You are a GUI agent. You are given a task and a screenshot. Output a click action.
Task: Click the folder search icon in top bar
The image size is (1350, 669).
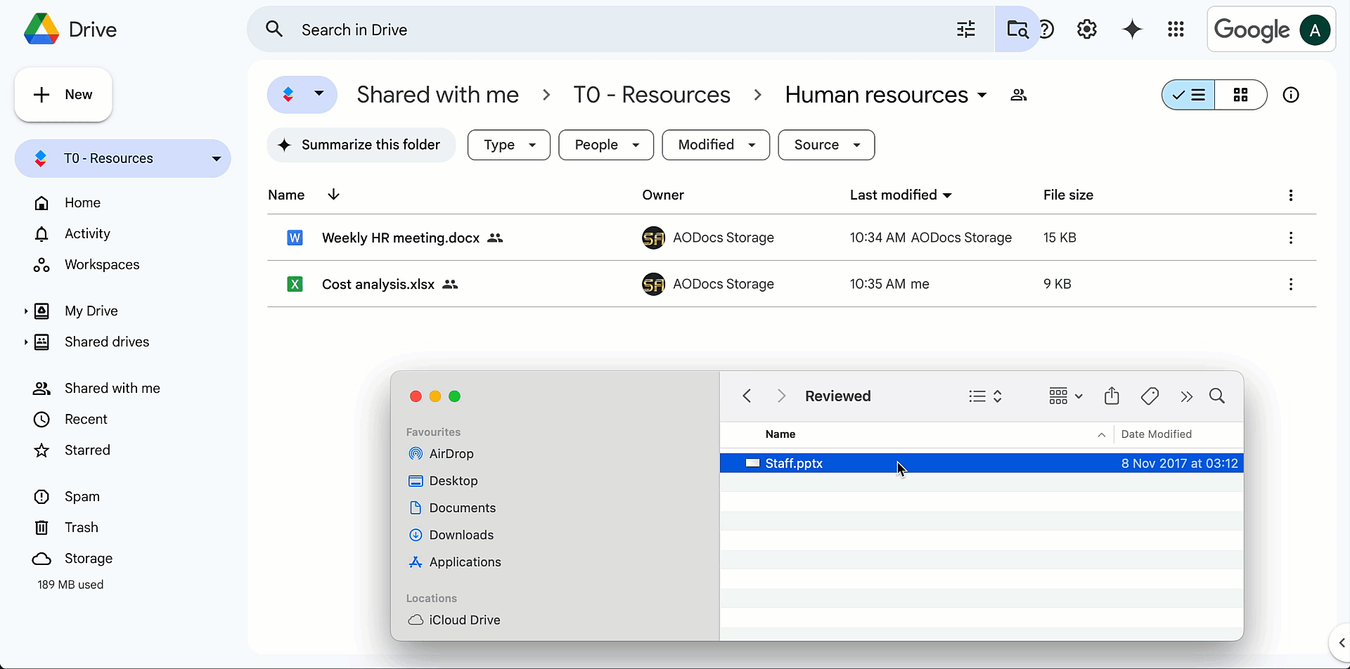(1017, 30)
